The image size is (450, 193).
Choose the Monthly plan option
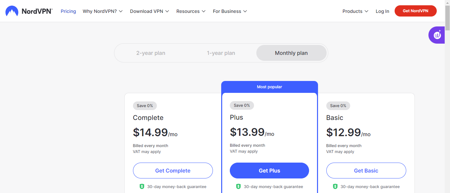tap(291, 53)
